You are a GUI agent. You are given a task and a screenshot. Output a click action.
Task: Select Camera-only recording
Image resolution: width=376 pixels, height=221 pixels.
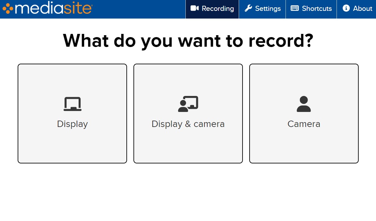coord(303,113)
